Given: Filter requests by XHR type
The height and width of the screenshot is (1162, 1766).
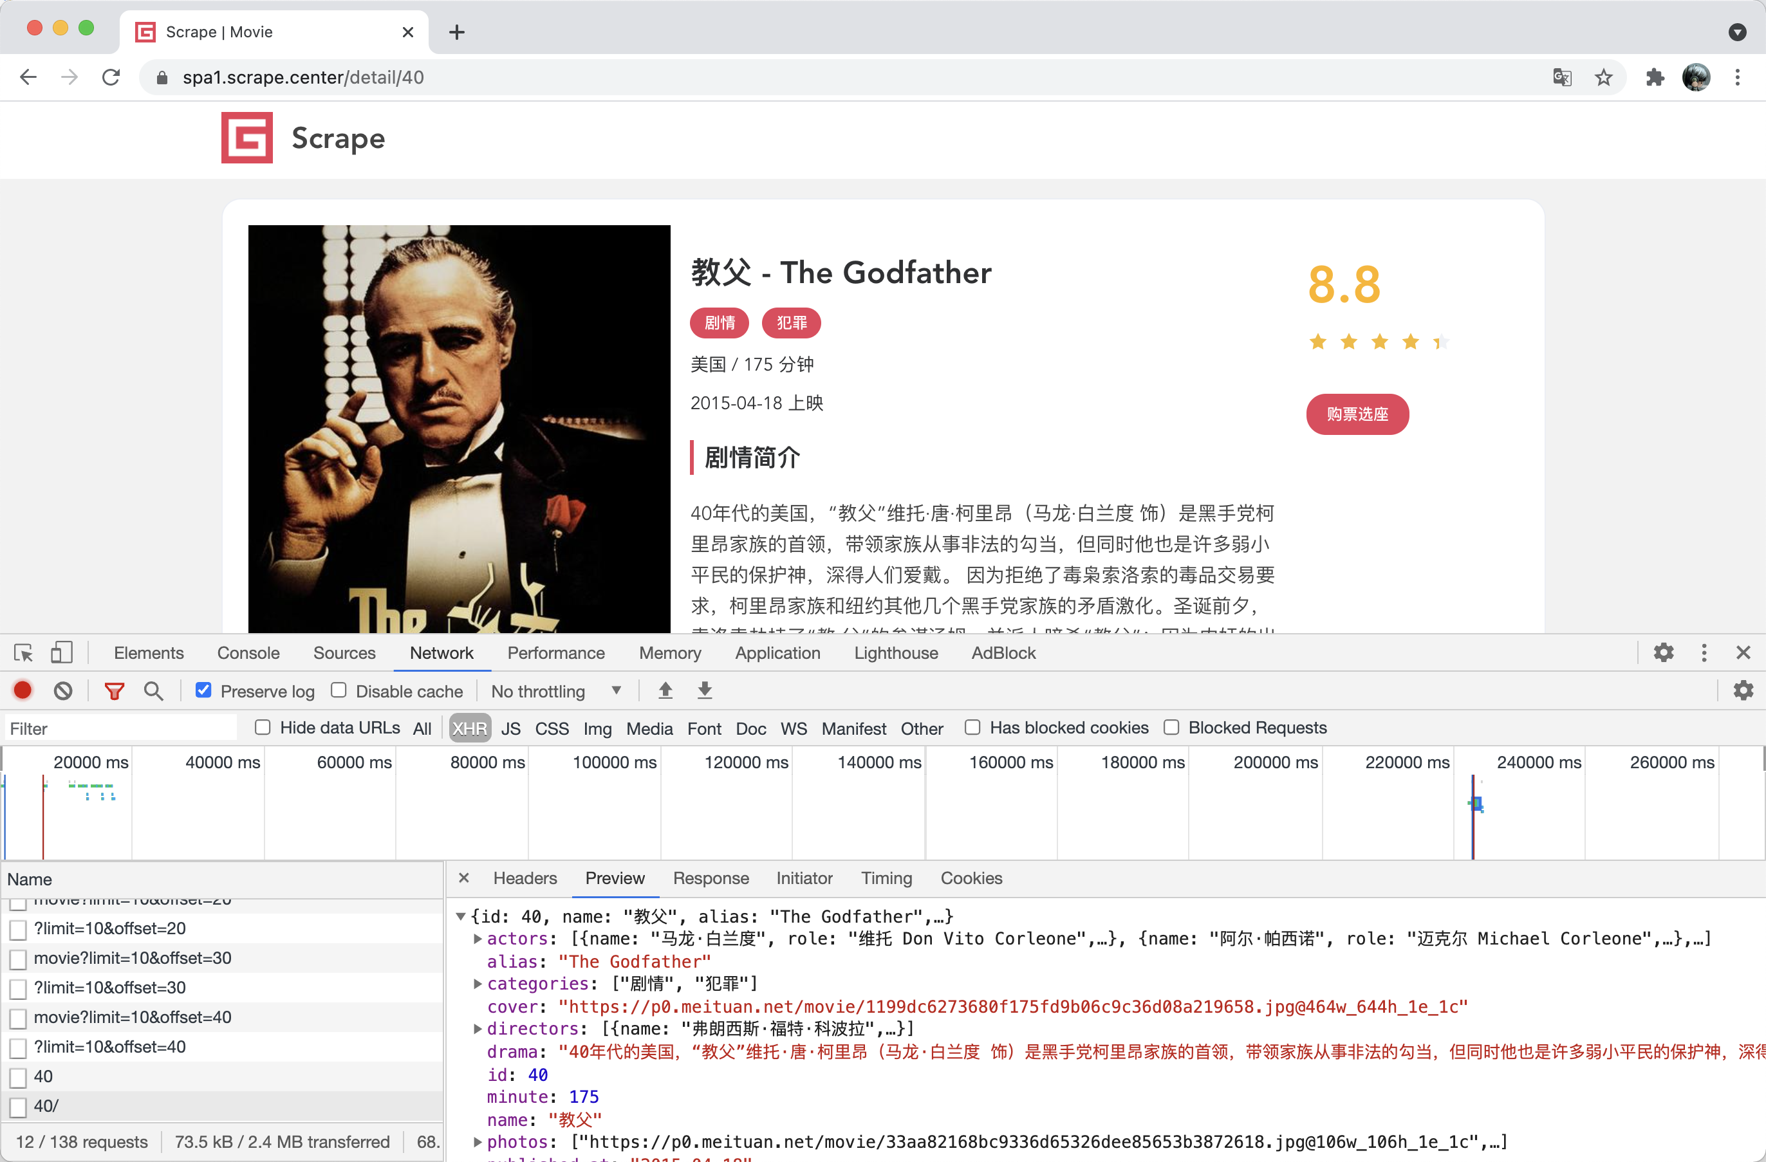Looking at the screenshot, I should coord(470,728).
